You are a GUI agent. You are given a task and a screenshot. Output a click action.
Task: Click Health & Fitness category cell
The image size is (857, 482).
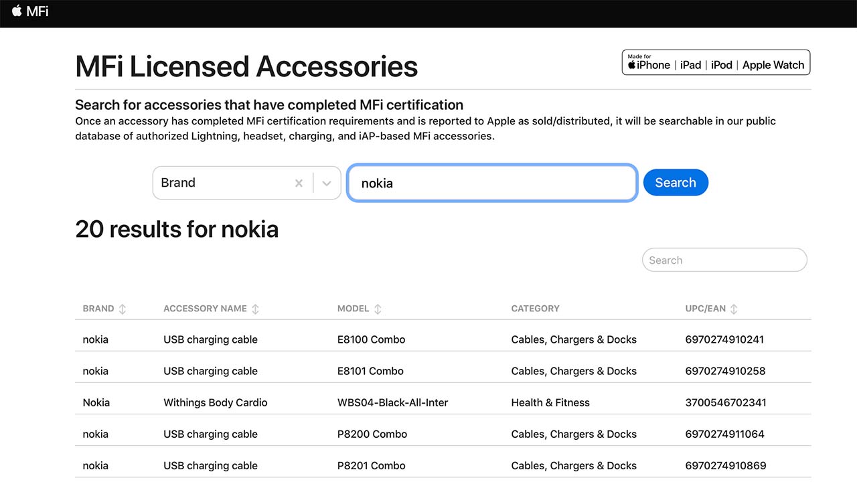[x=550, y=402]
